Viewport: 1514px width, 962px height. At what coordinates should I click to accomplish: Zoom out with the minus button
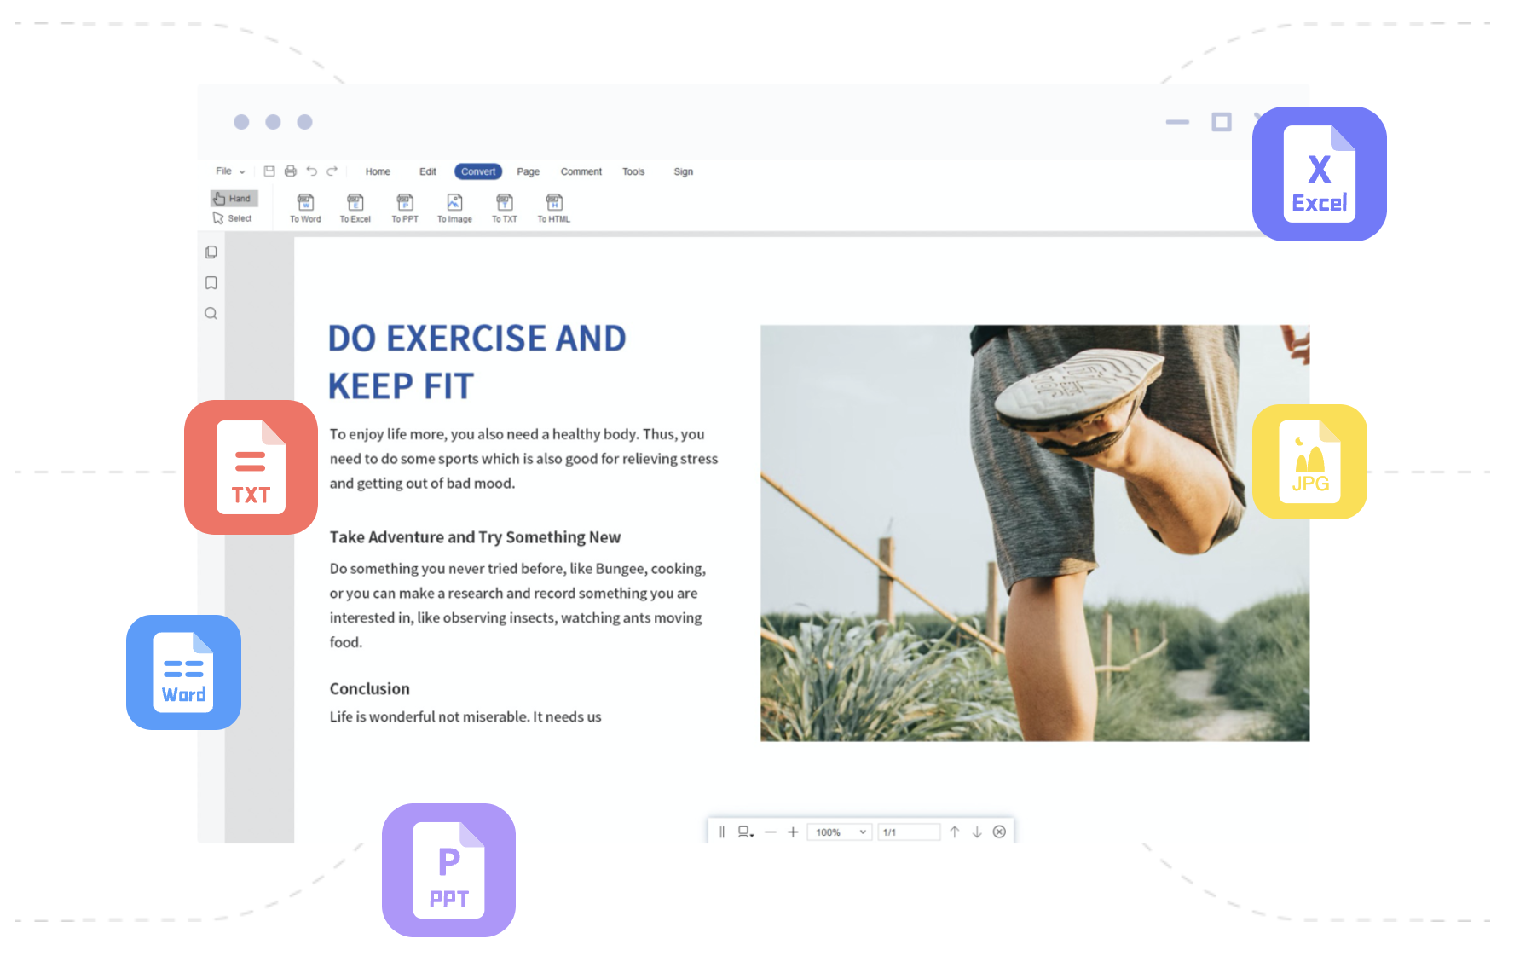point(771,832)
